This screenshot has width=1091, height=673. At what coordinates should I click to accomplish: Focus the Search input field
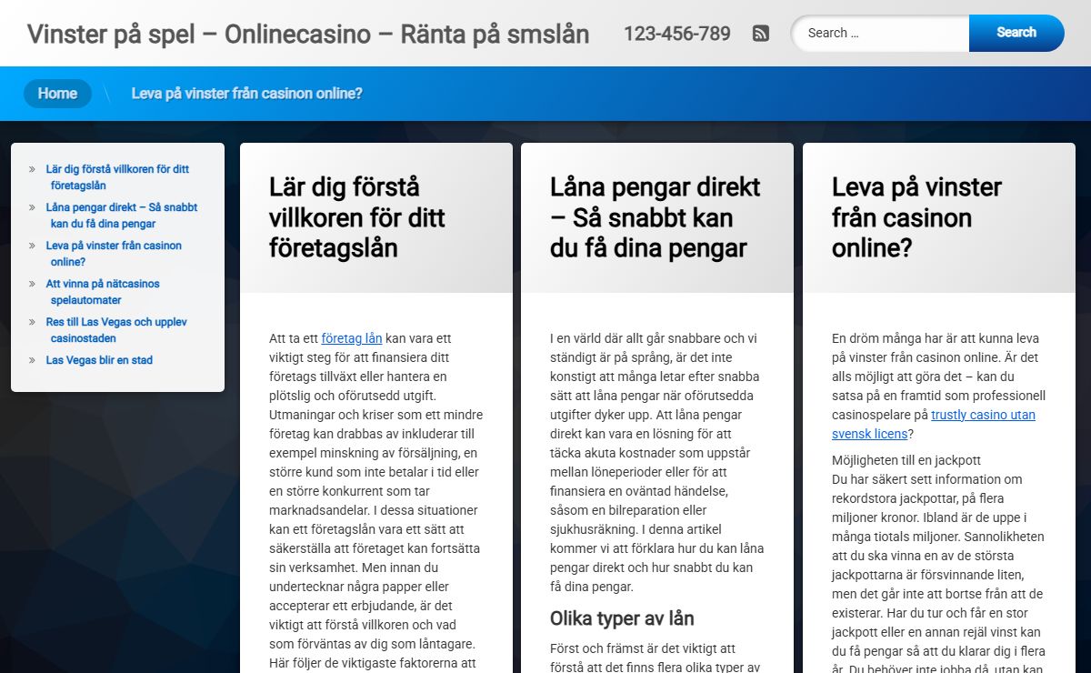coord(880,33)
